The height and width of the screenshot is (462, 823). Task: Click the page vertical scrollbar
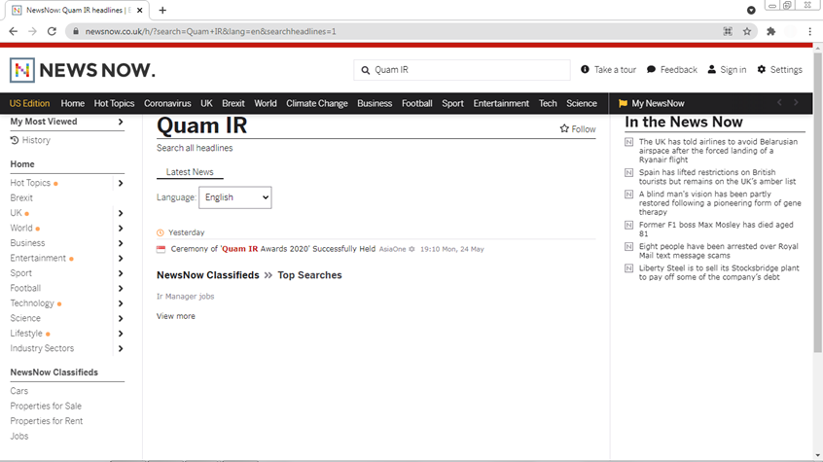tap(818, 202)
